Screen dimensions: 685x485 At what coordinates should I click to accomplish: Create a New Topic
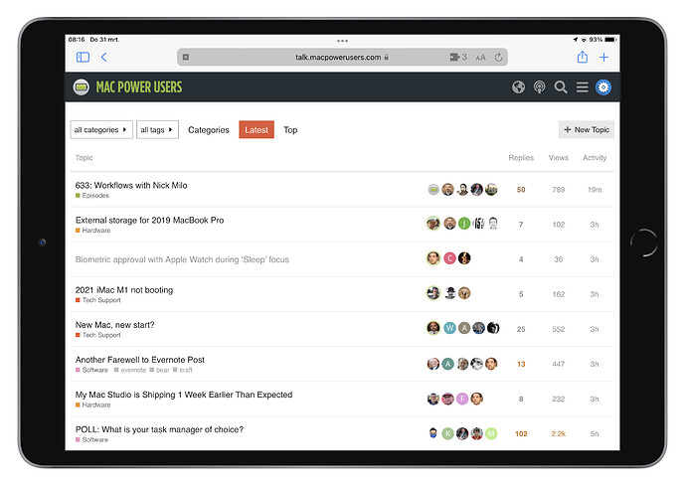click(586, 130)
